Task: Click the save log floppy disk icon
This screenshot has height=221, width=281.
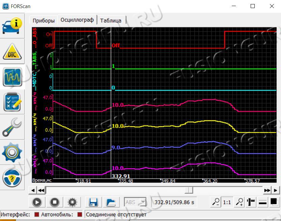Action: (93, 202)
